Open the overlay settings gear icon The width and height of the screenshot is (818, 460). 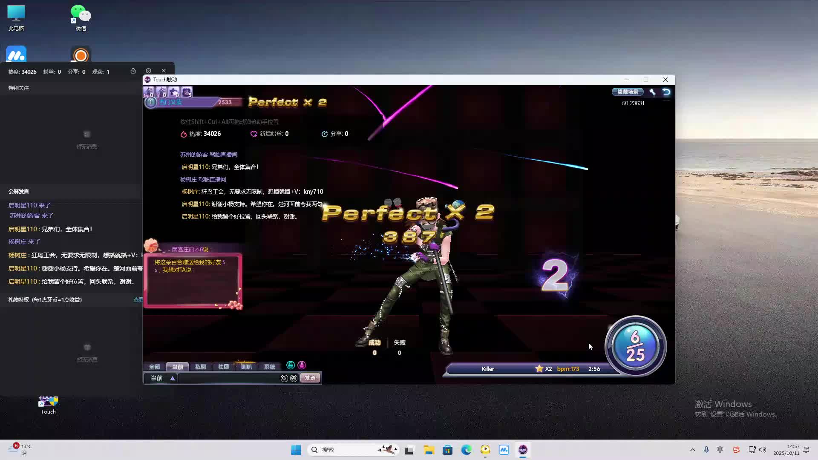click(x=148, y=71)
